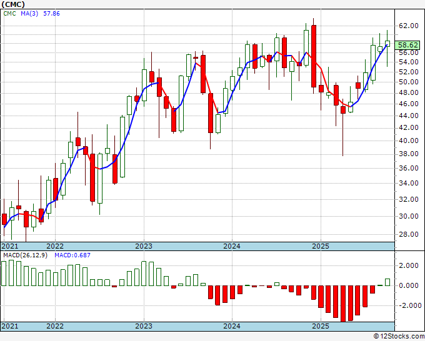This screenshot has height=341, width=425.
Task: Click the 40.00 price axis label
Action: tap(409, 141)
